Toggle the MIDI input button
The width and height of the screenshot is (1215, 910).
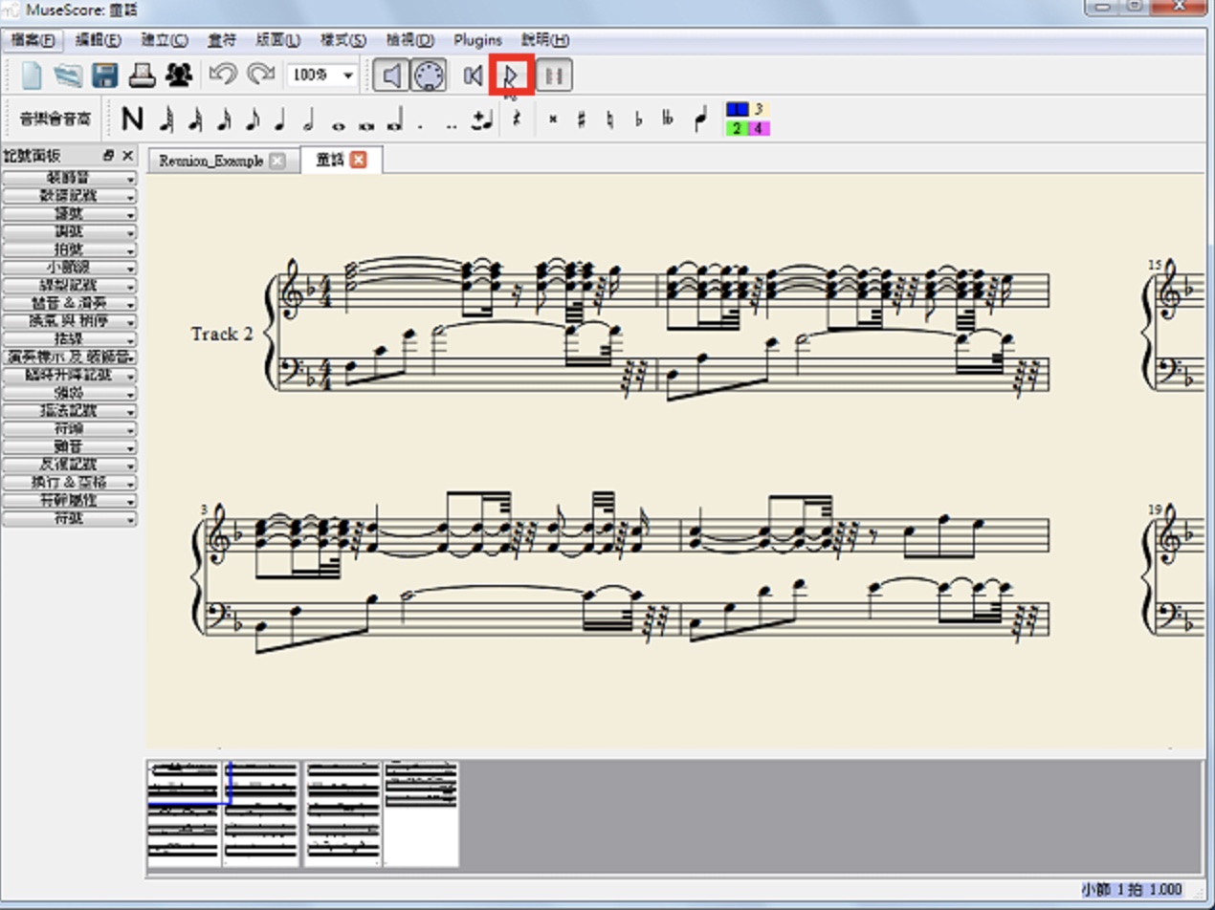point(429,75)
